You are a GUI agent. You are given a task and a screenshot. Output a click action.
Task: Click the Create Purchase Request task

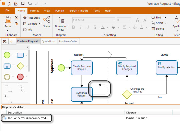pyautogui.click(x=82, y=68)
